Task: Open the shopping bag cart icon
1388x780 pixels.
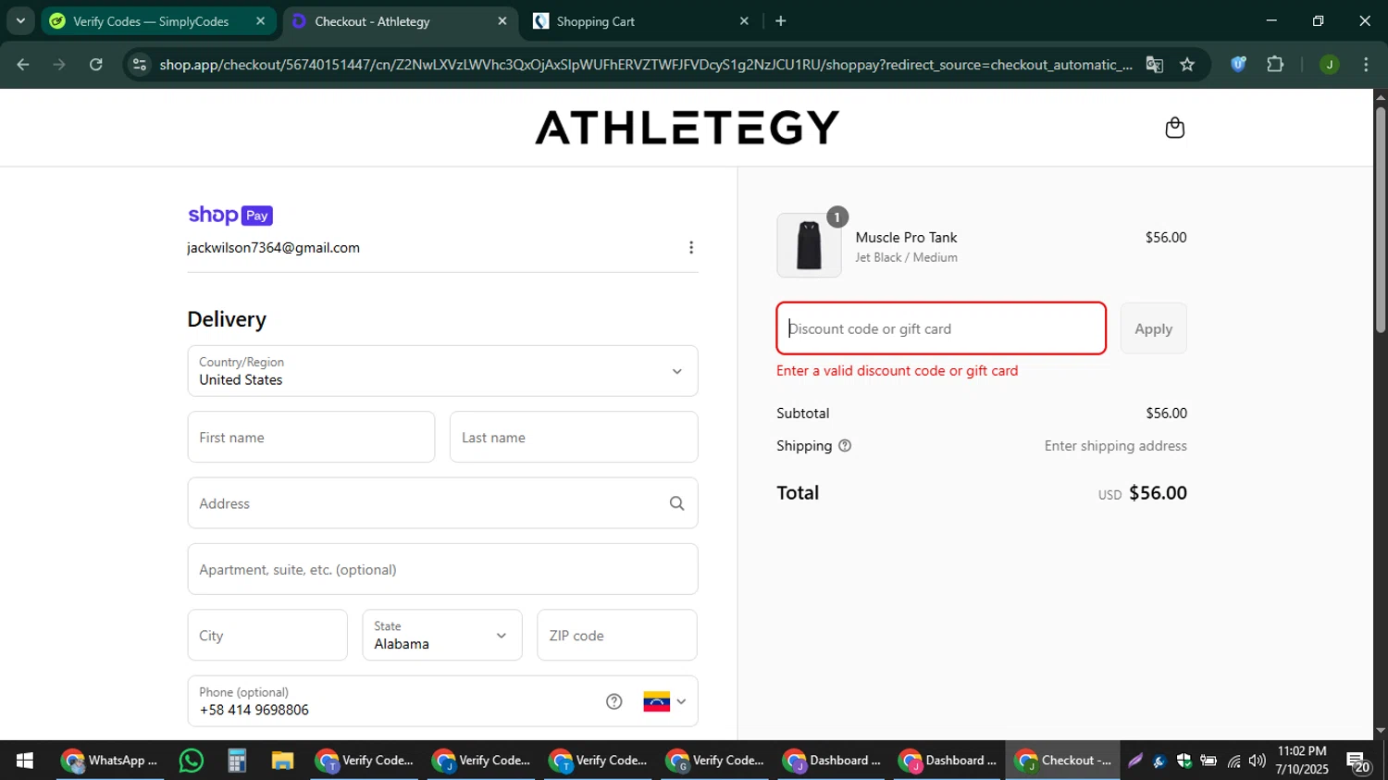Action: 1174,128
